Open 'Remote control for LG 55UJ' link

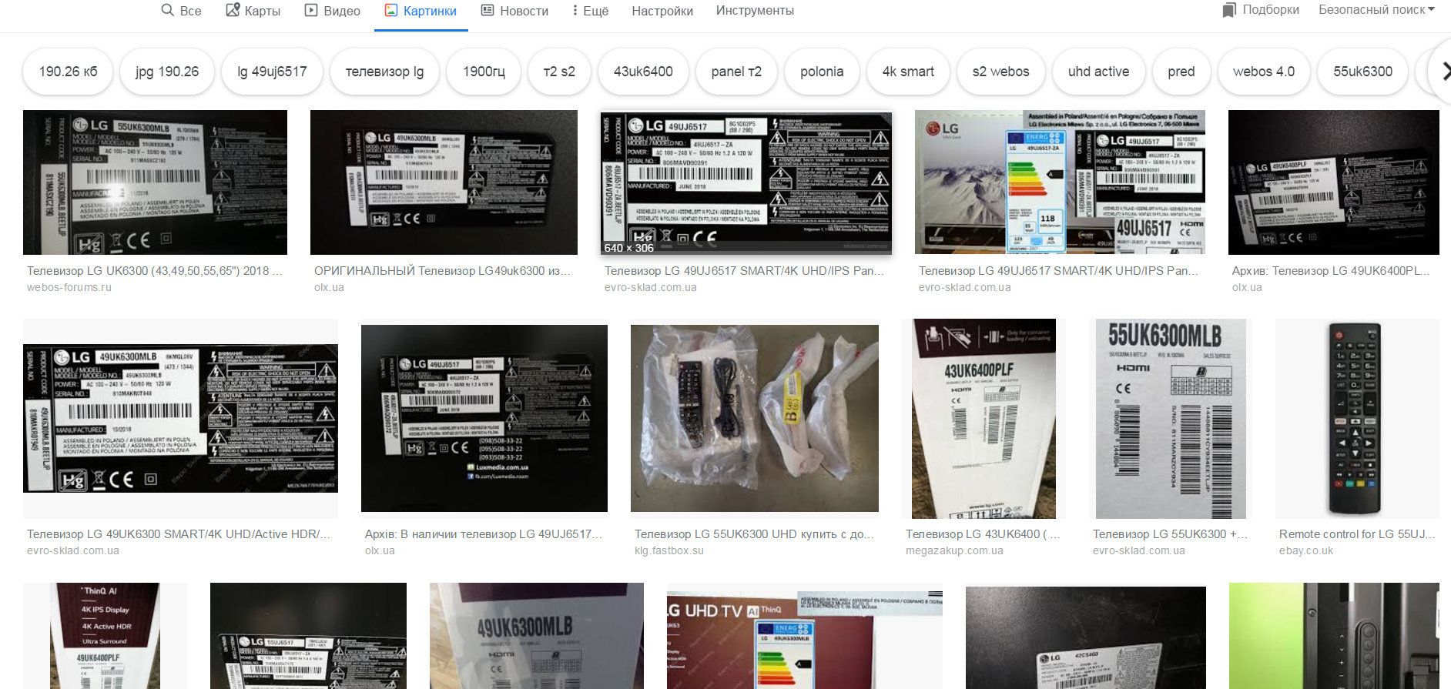pyautogui.click(x=1356, y=533)
